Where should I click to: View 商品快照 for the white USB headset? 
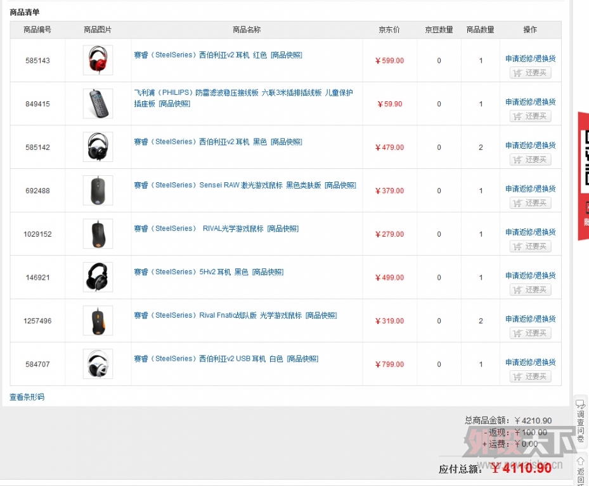coord(302,359)
